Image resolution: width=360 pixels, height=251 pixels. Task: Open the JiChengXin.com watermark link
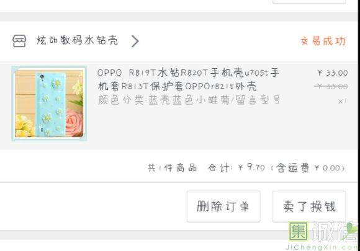pos(322,247)
